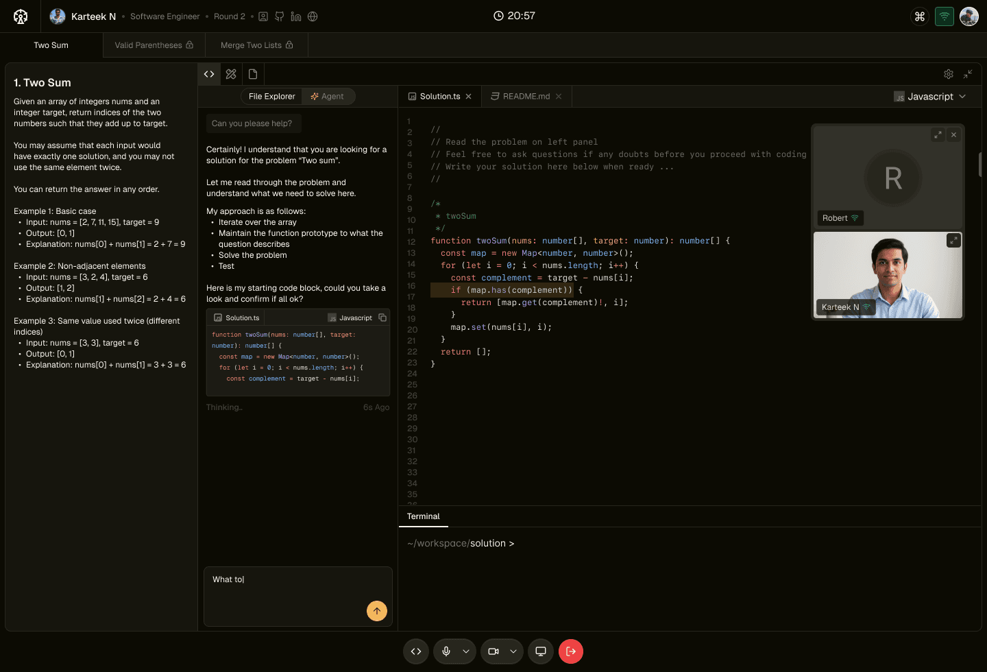Switch to the Valid Parentheses tab
The height and width of the screenshot is (672, 987).
click(x=154, y=45)
